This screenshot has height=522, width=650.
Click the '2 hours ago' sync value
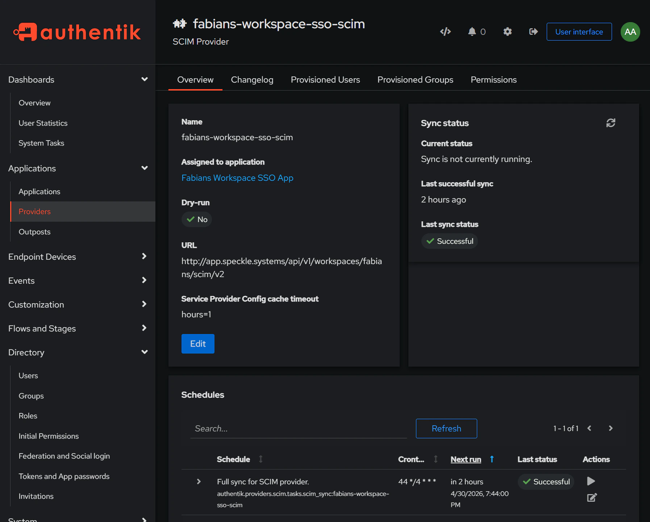[x=443, y=200]
